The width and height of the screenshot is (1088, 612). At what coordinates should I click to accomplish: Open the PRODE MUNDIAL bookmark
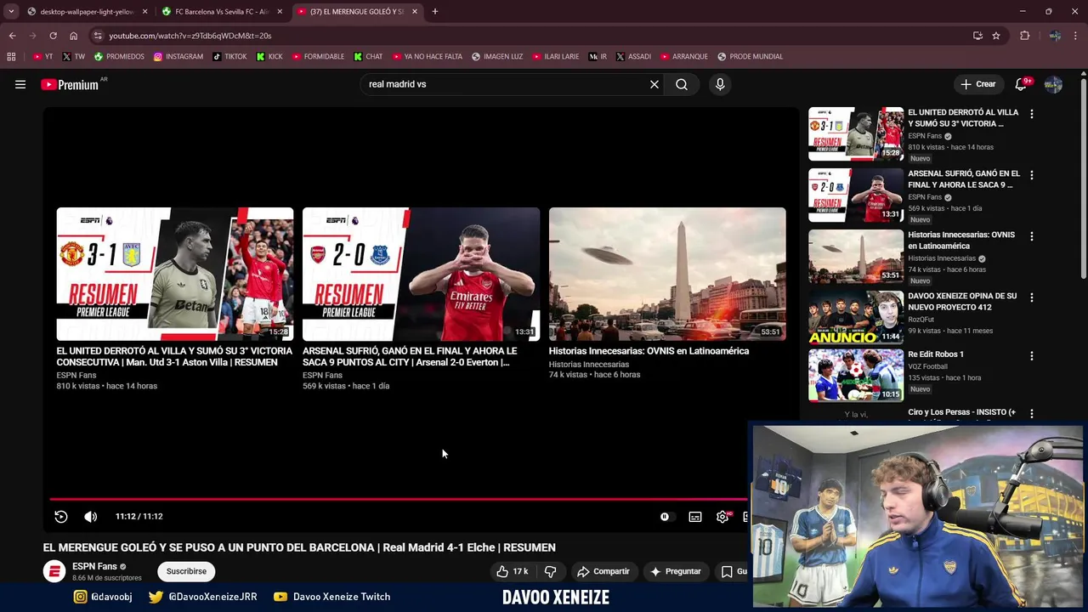coord(750,57)
